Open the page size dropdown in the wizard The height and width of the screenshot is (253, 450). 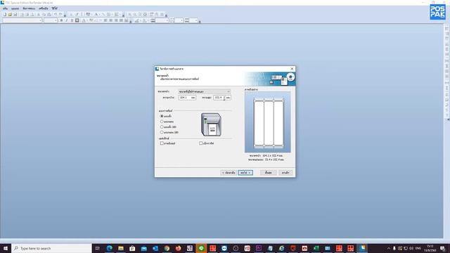click(205, 91)
